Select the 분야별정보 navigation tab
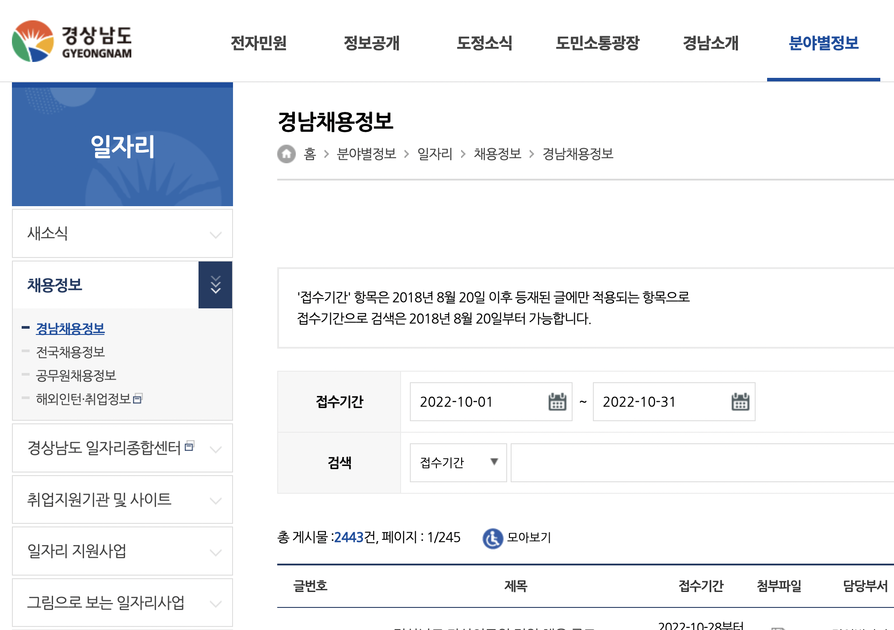This screenshot has width=894, height=630. [824, 43]
